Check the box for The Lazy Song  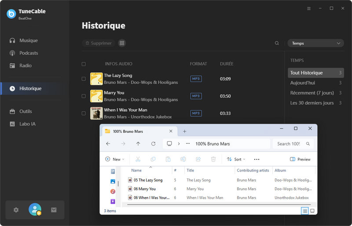click(x=84, y=79)
